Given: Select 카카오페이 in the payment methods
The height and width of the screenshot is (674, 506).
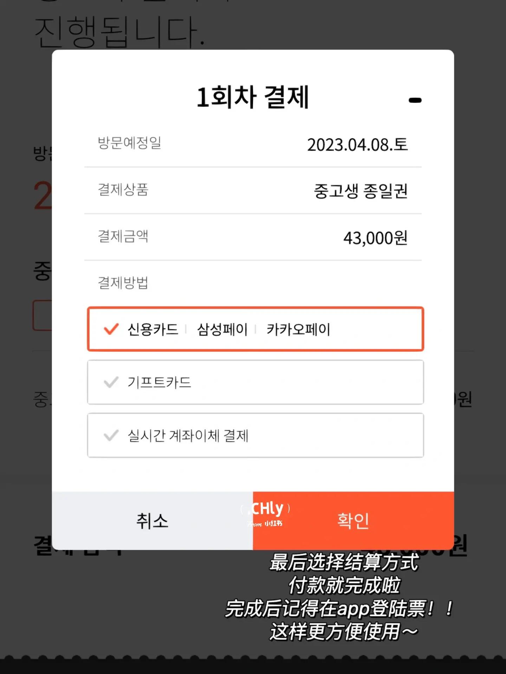Looking at the screenshot, I should 298,329.
